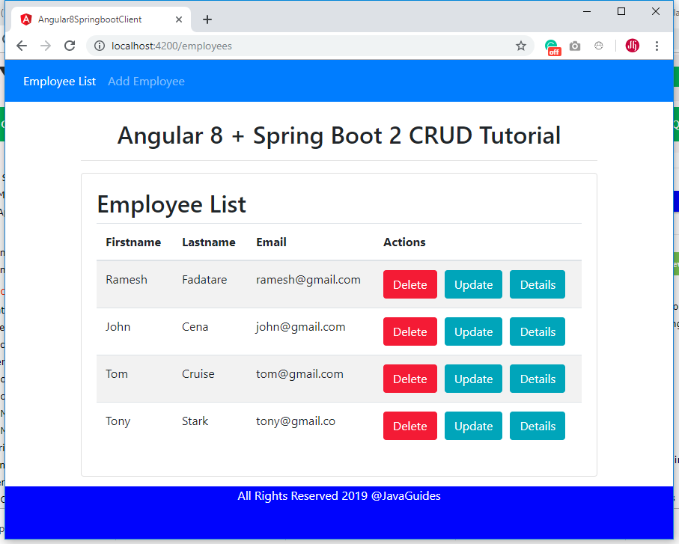
Task: Delete the Tony Stark employee
Action: [409, 426]
